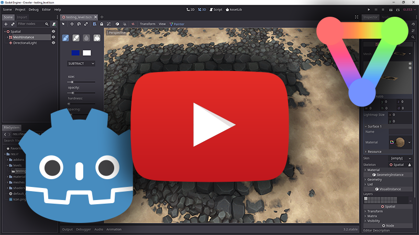
Task: Open the SUBTRACT blend mode dropdown
Action: coord(81,64)
